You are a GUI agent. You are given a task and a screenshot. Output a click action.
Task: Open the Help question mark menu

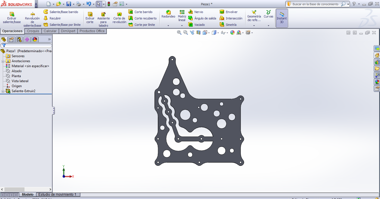(354, 4)
